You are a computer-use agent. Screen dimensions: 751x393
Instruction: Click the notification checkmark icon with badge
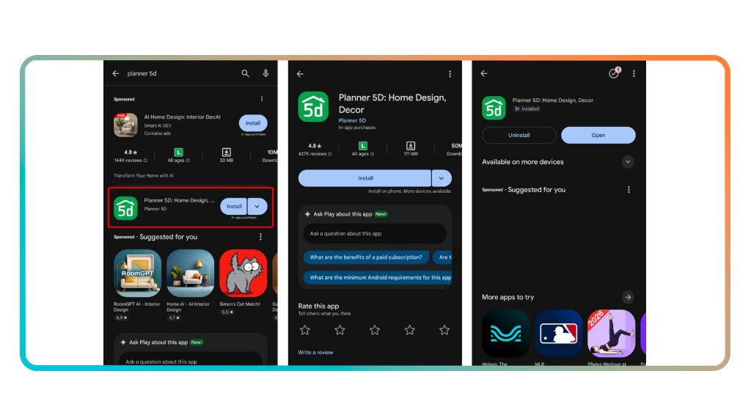(614, 73)
